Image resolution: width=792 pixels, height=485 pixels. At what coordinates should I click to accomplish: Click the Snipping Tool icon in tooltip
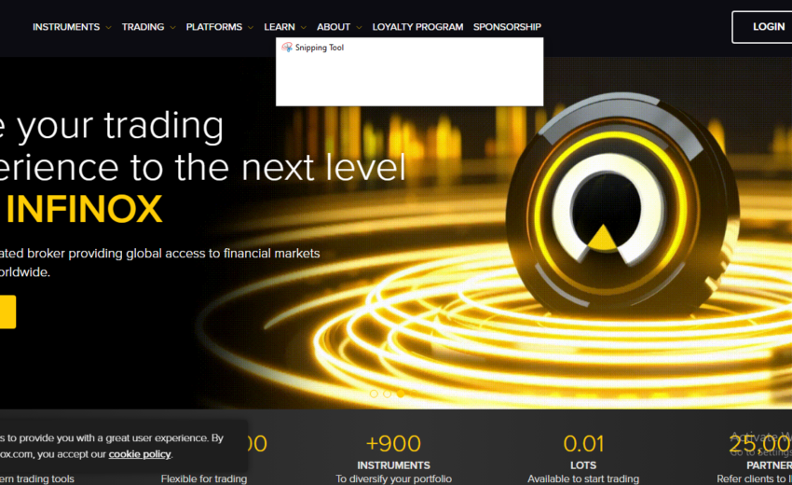tap(287, 47)
